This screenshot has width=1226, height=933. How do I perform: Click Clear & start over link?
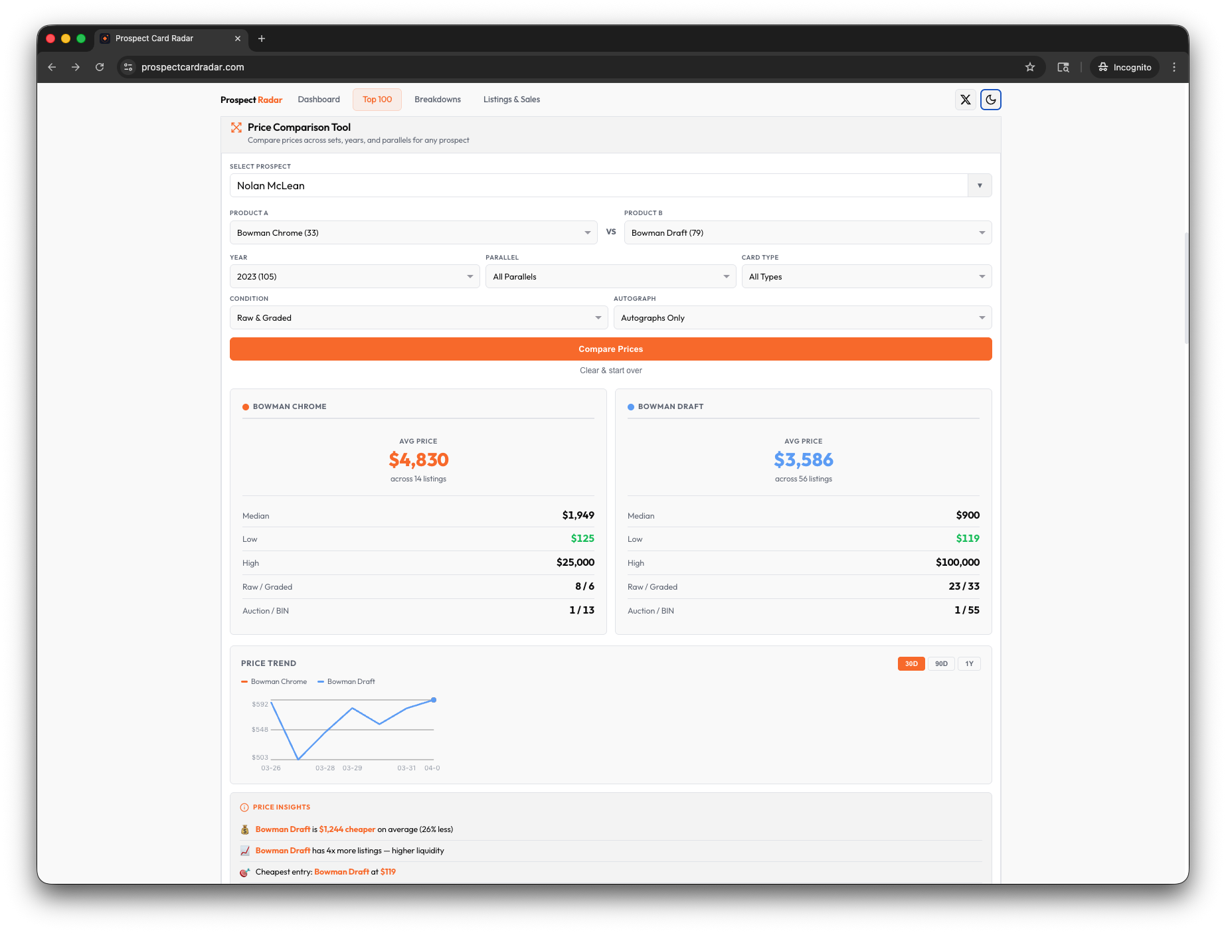(610, 371)
